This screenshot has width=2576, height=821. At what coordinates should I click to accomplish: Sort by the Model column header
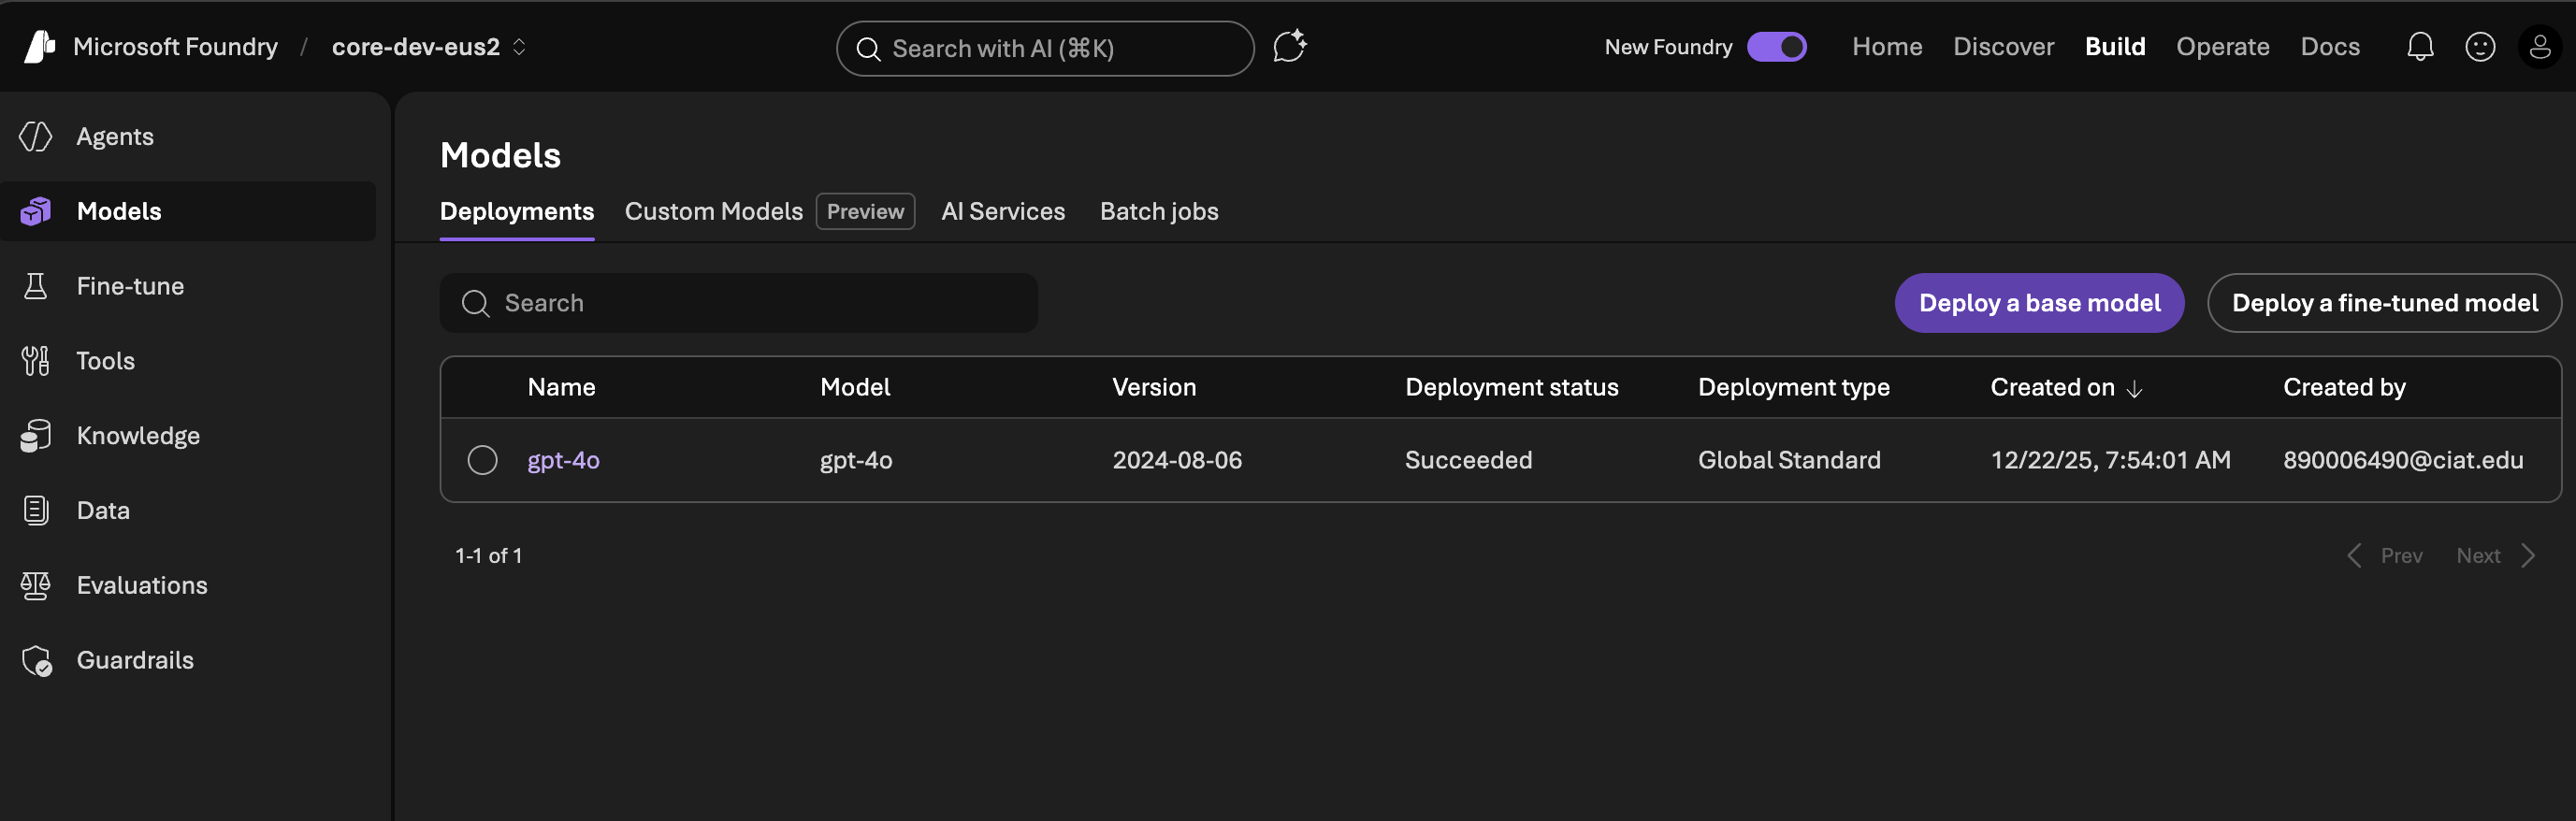[x=855, y=387]
